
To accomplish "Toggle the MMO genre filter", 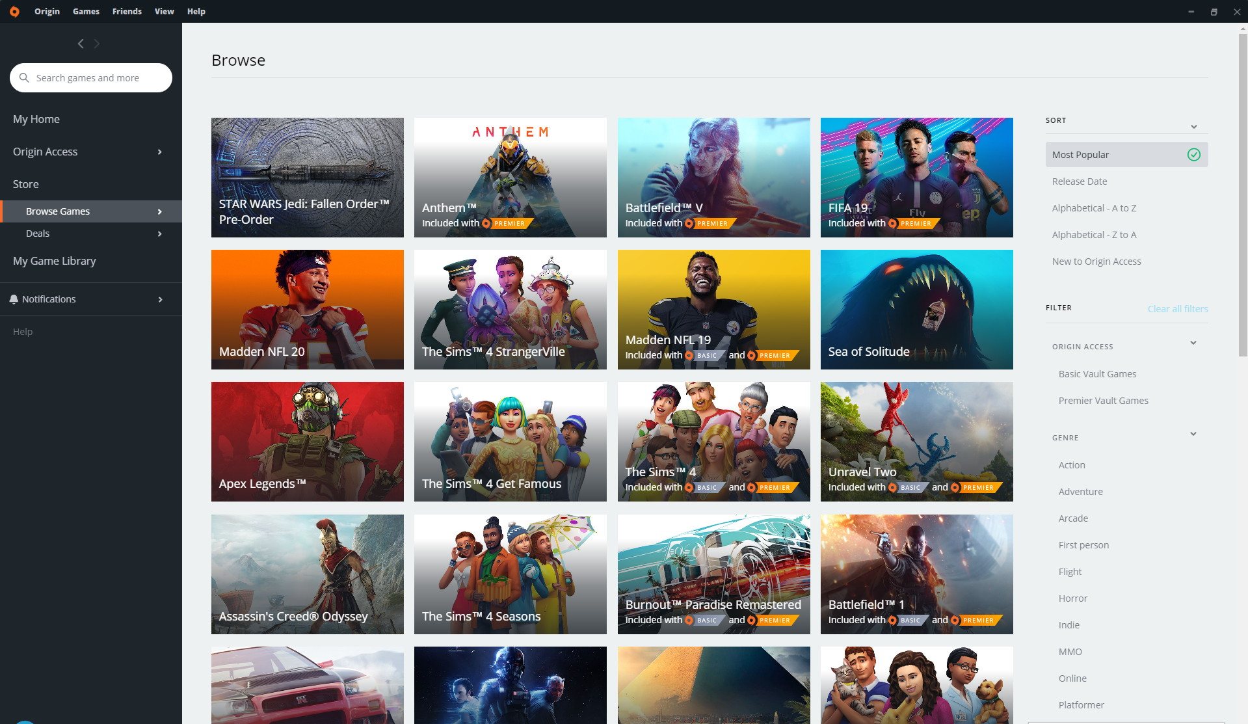I will 1070,652.
